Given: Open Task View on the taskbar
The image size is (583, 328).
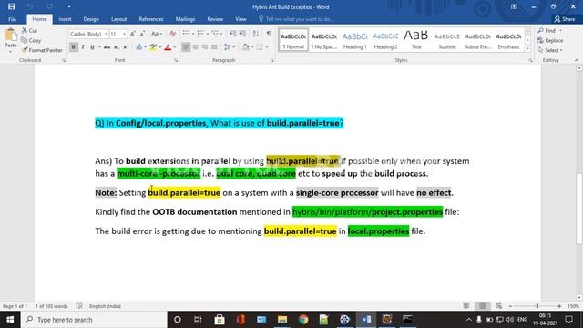Looking at the screenshot, I should coord(198,320).
